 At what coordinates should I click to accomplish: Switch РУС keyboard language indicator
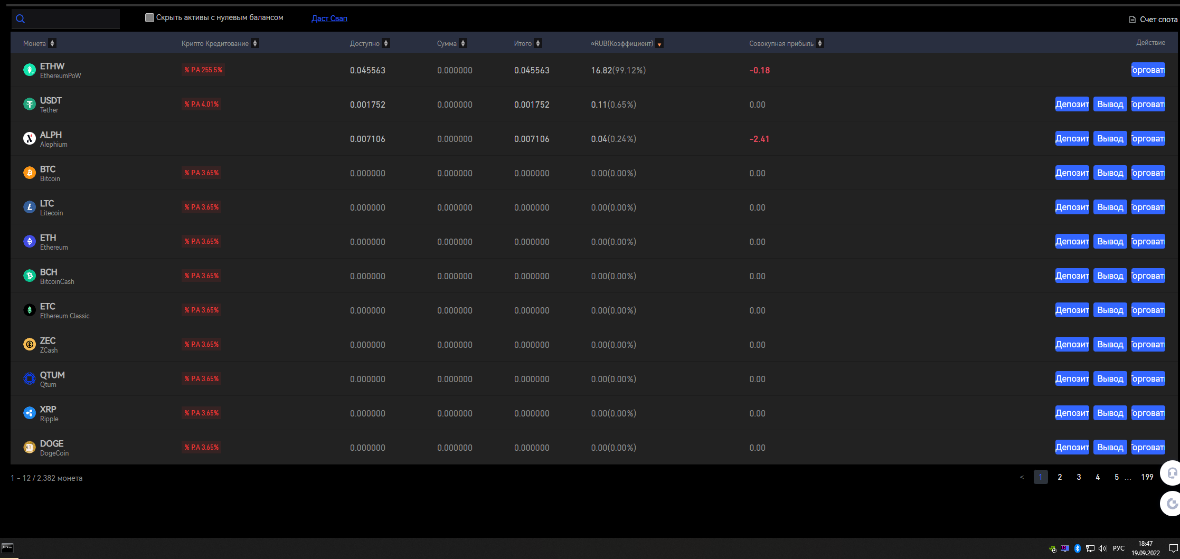[1119, 548]
